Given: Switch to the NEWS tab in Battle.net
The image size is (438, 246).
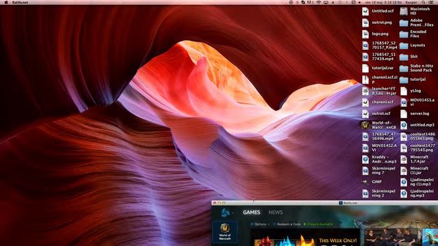Looking at the screenshot, I should [x=275, y=213].
